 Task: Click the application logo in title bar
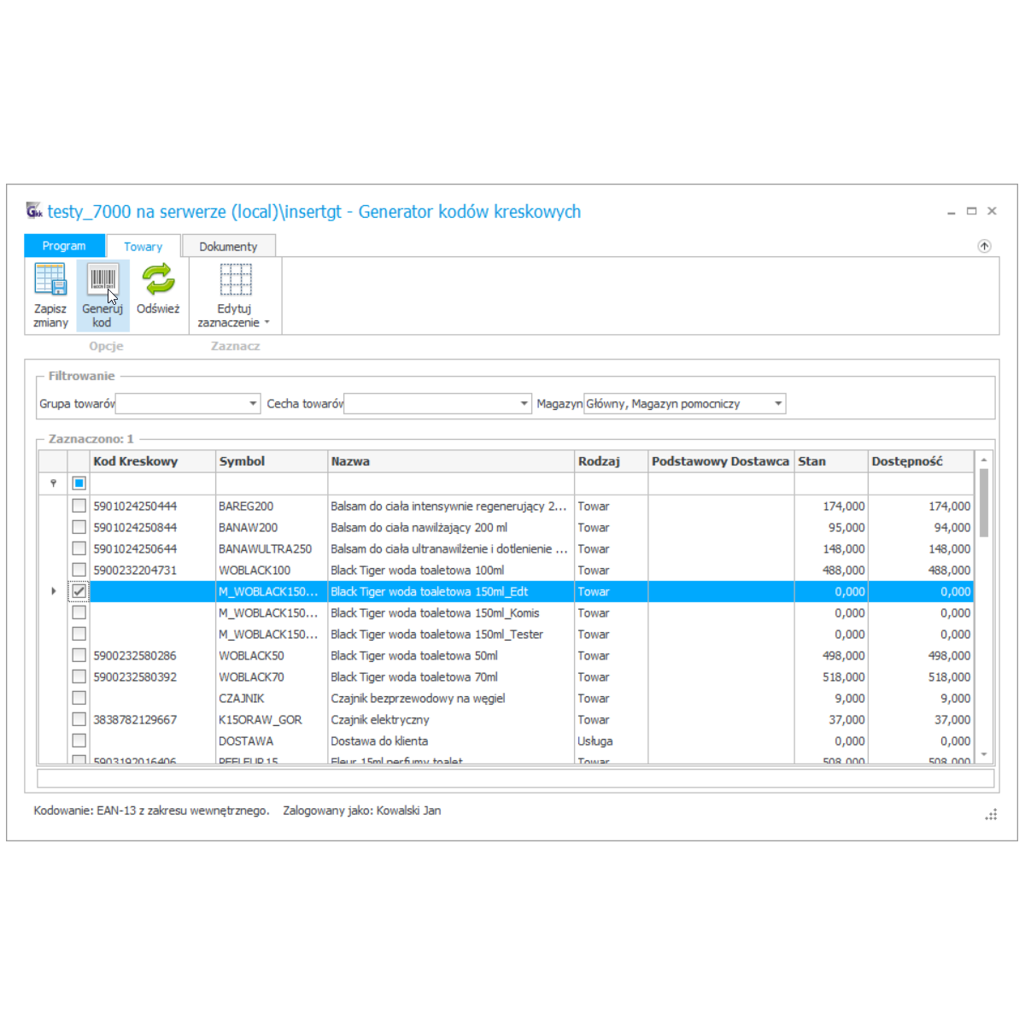coord(34,211)
